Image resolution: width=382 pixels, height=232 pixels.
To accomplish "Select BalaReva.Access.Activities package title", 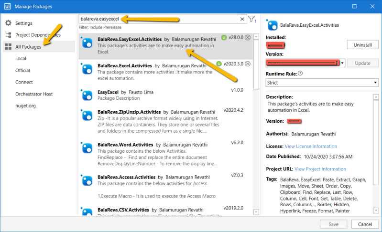I will coord(126,177).
